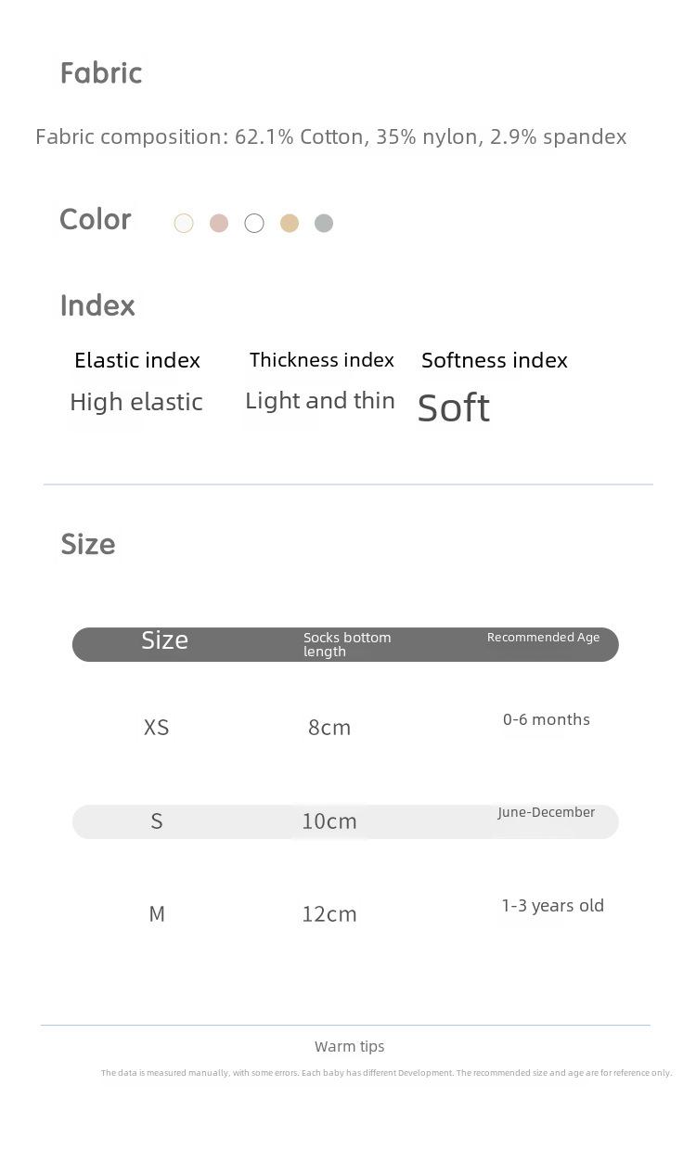Click the Light and thin value
Screen dimensions: 696x1163
coord(320,401)
